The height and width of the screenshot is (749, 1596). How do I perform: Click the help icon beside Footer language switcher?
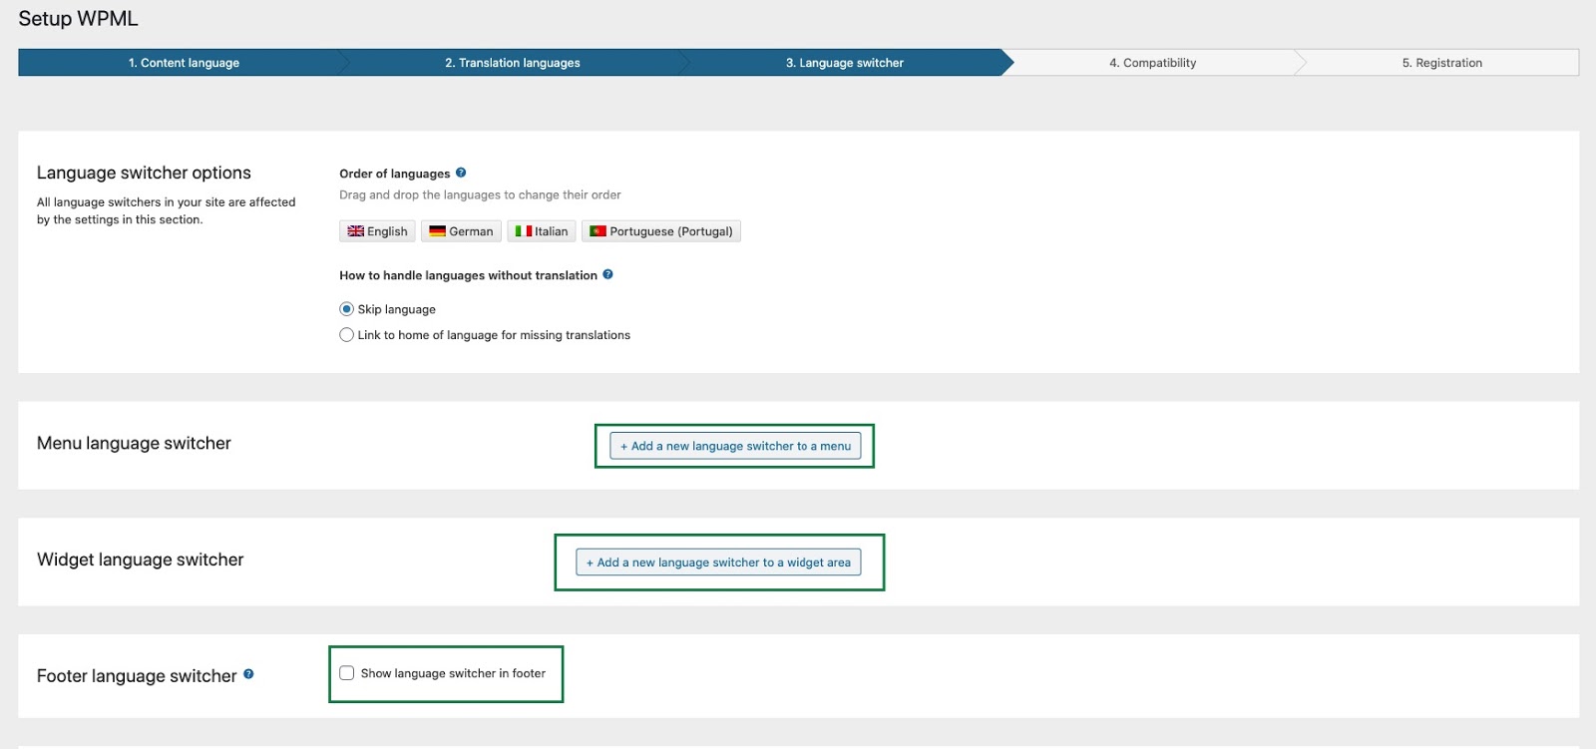pyautogui.click(x=248, y=674)
